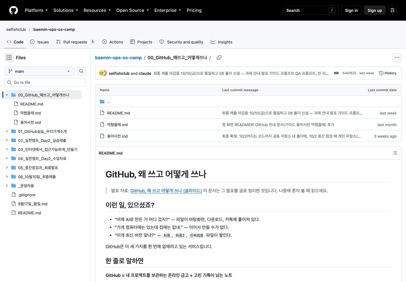Viewport: 406px width, 282px height.
Task: Copy the folder path
Action: tap(219, 58)
